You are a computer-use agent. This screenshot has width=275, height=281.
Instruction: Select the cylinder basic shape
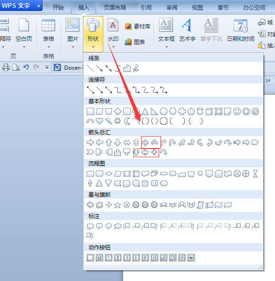click(x=200, y=111)
